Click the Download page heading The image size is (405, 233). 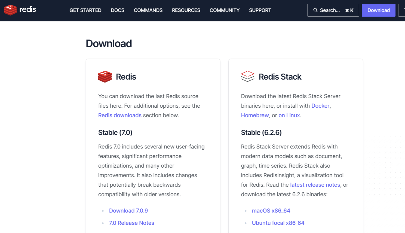[109, 44]
